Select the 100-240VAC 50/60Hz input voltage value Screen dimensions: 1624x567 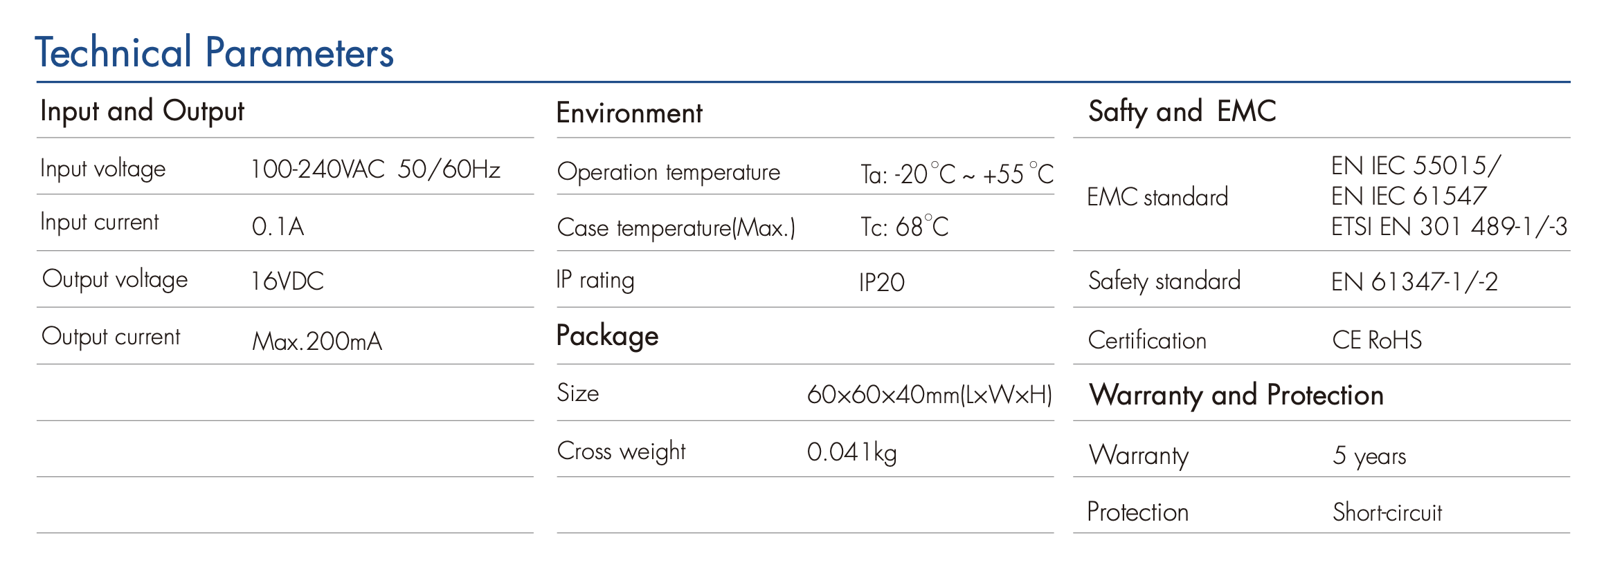(x=375, y=169)
